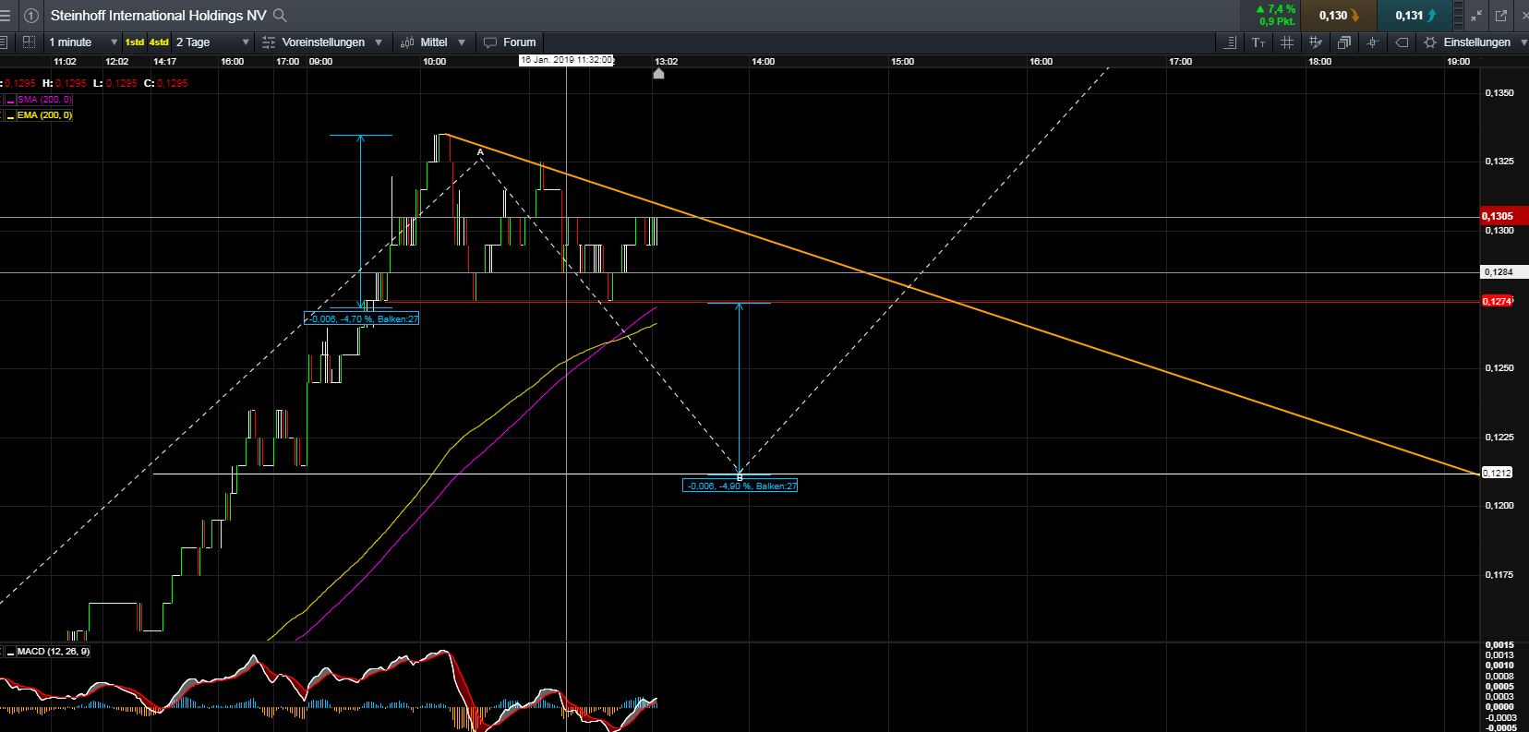Select point A of the dashed pattern
The image size is (1529, 732).
[480, 152]
